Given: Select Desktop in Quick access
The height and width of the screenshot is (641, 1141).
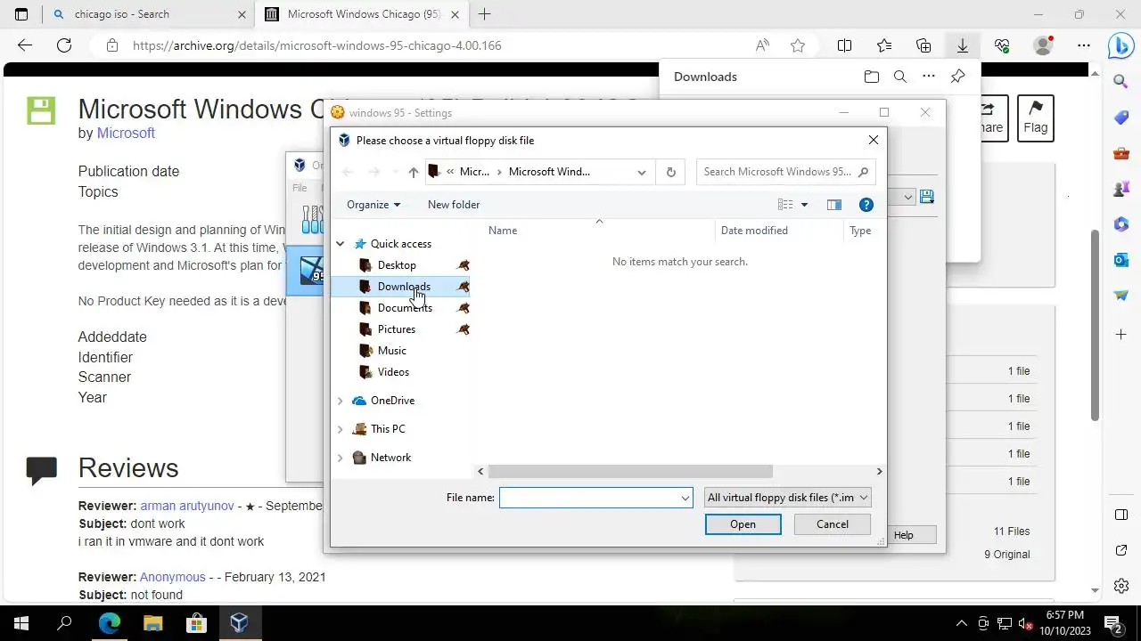Looking at the screenshot, I should click(x=397, y=265).
